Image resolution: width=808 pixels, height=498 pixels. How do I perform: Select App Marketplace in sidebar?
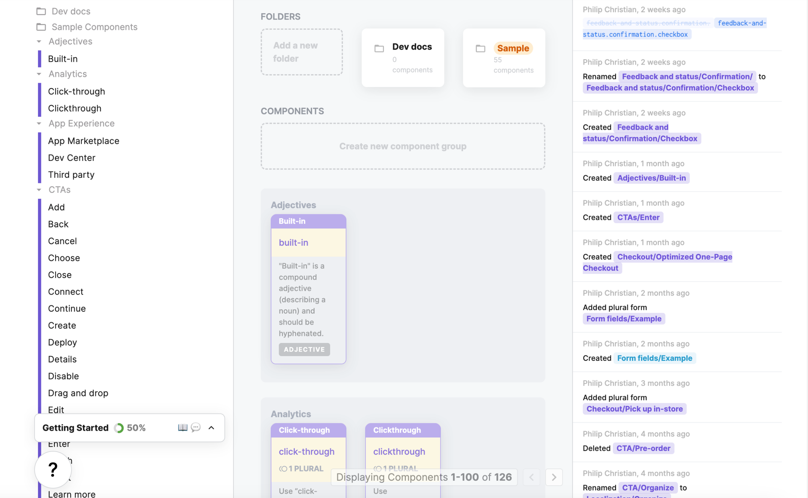pyautogui.click(x=84, y=141)
